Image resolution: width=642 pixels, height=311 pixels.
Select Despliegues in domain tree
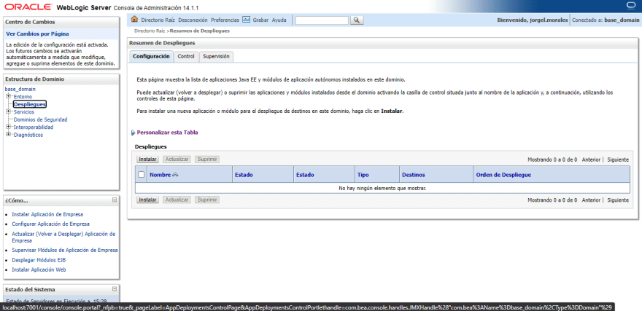tap(29, 105)
